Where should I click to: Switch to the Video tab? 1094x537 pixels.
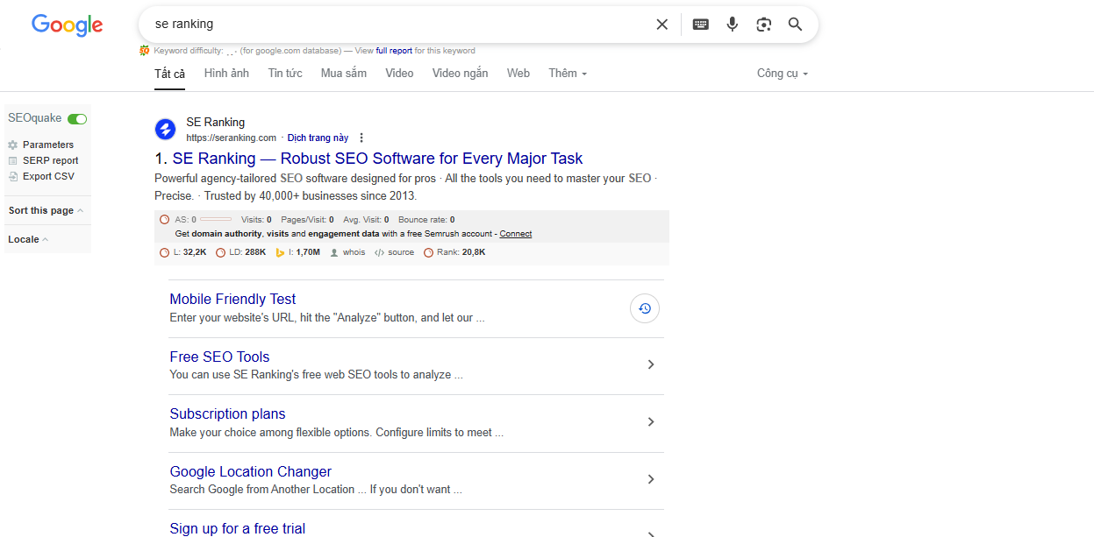399,74
